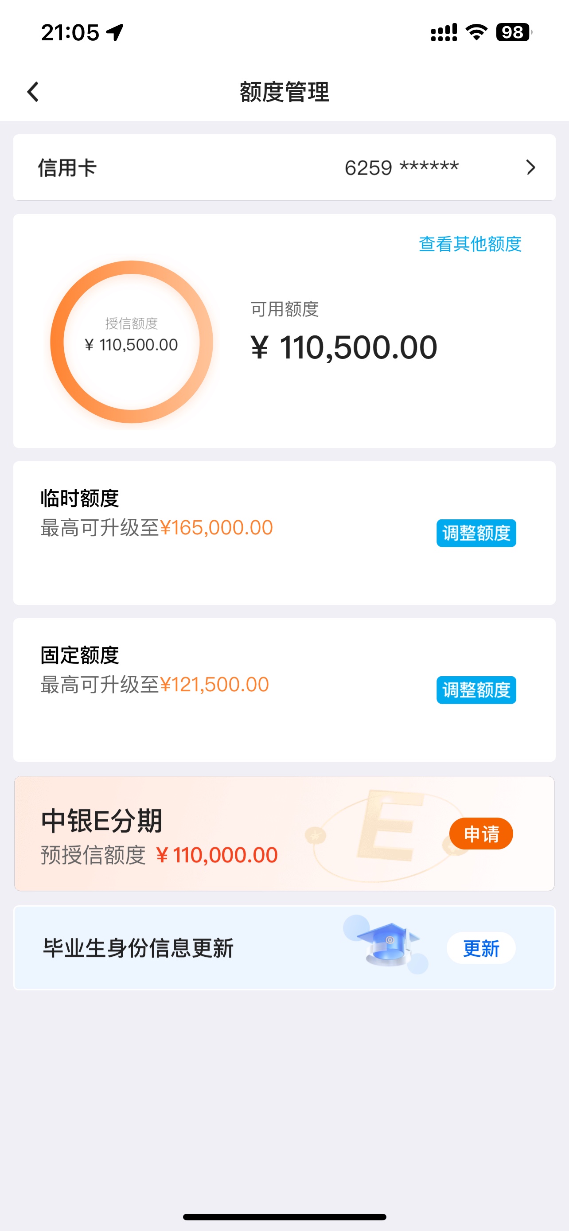This screenshot has height=1231, width=569.
Task: Adjust the 临时额度 temporary limit
Action: (x=476, y=533)
